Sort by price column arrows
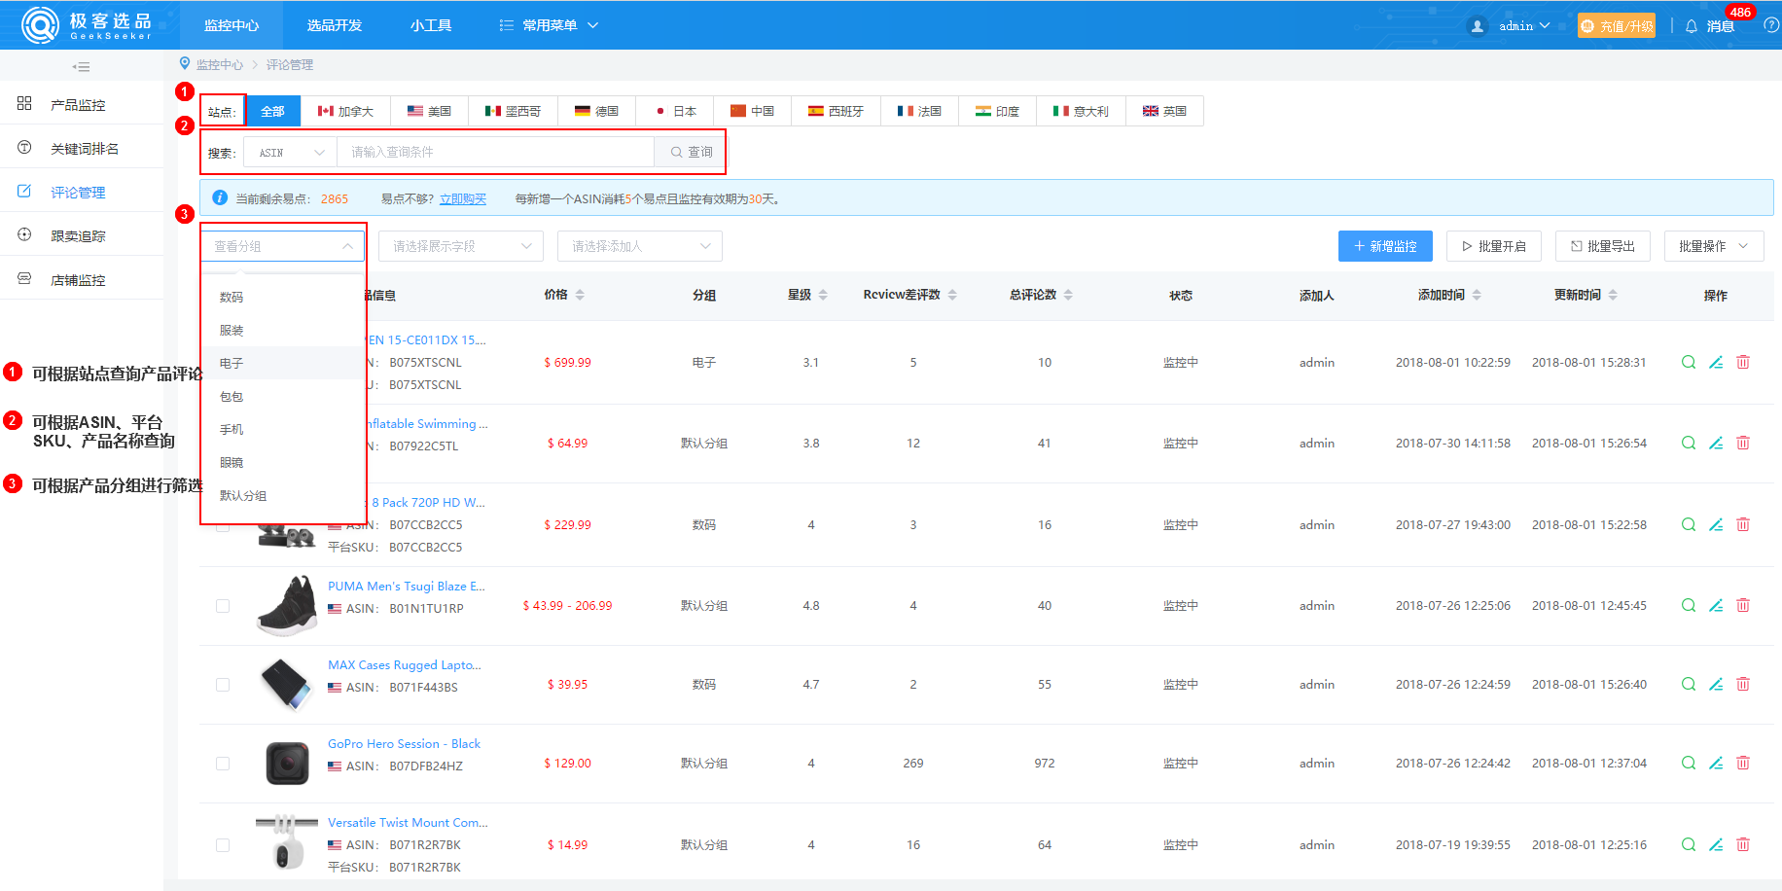1782x891 pixels. coord(580,295)
